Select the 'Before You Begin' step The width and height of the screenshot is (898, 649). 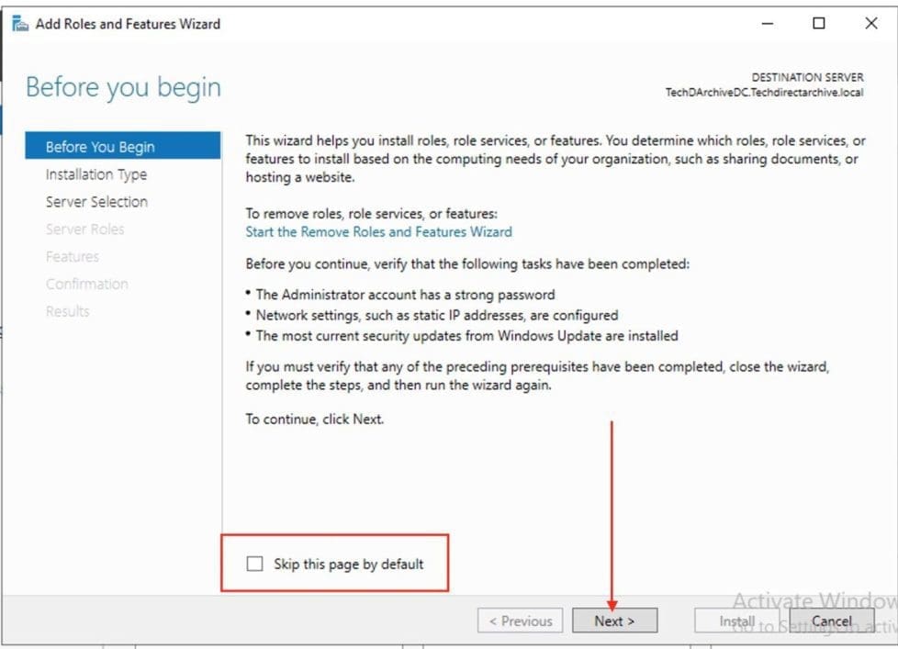[x=100, y=147]
